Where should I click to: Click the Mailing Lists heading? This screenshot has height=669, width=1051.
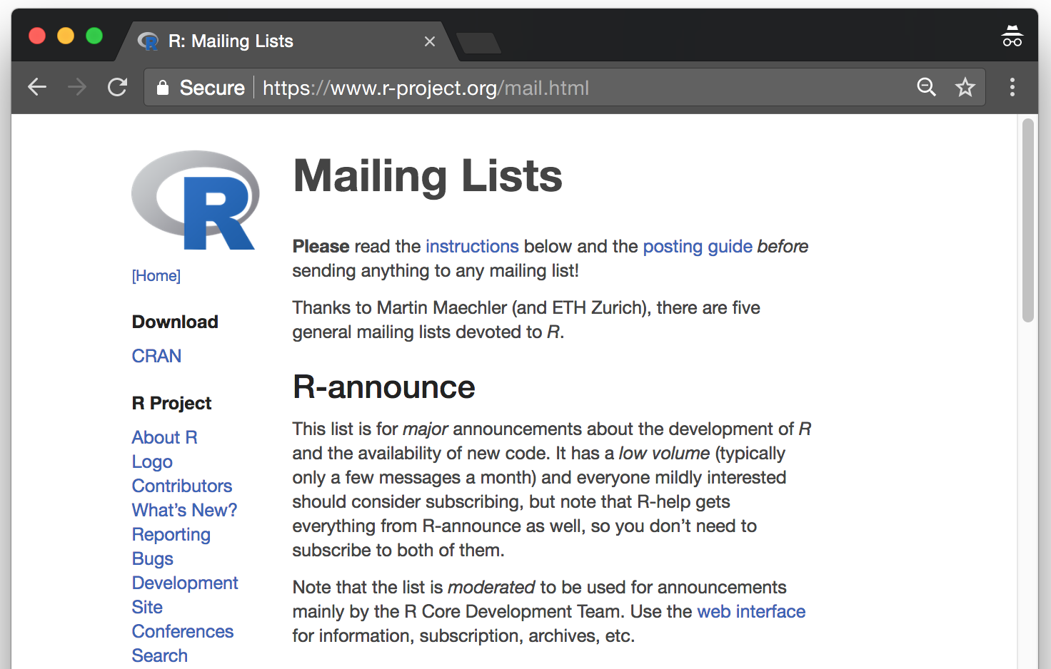point(428,175)
